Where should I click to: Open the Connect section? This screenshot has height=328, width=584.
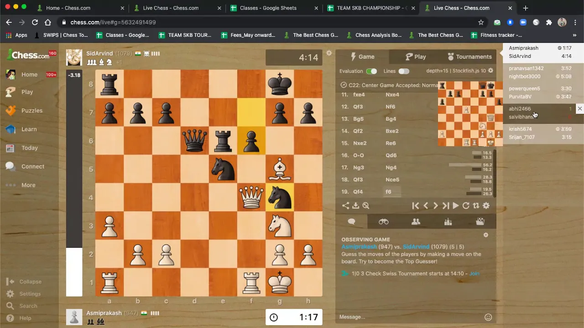25,166
